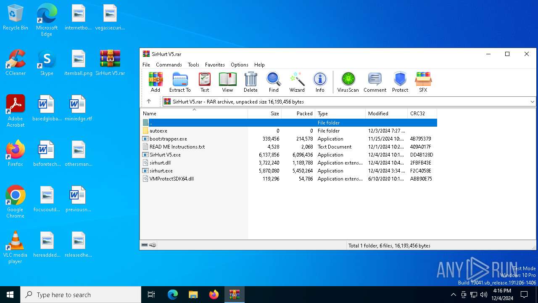The image size is (538, 303).
Task: Click the Test archive icon
Action: (x=205, y=82)
